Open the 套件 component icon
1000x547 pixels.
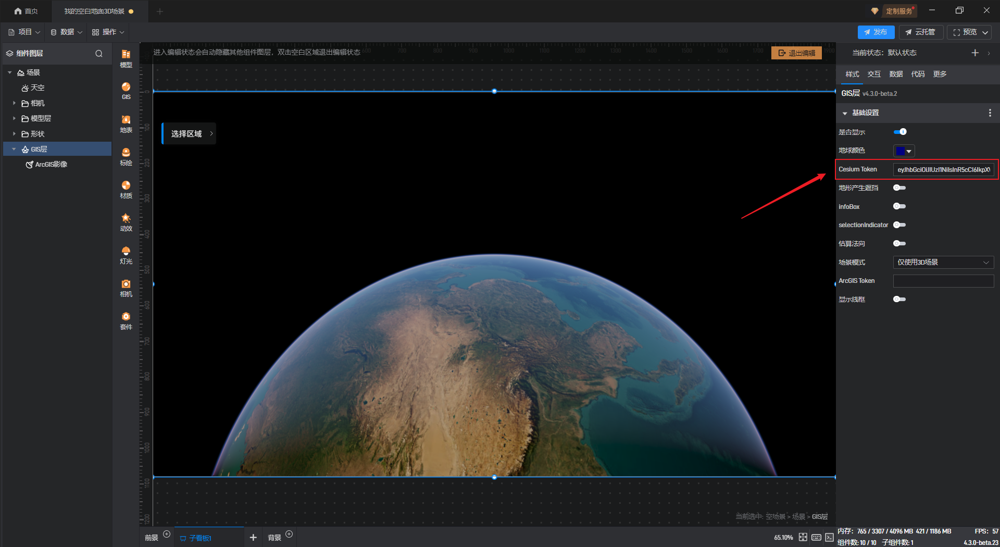126,320
